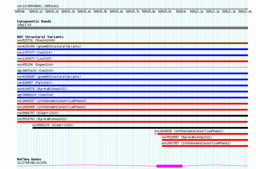Select the esv2667957 1000GenomesConsortiumPhase1 label

196,143
